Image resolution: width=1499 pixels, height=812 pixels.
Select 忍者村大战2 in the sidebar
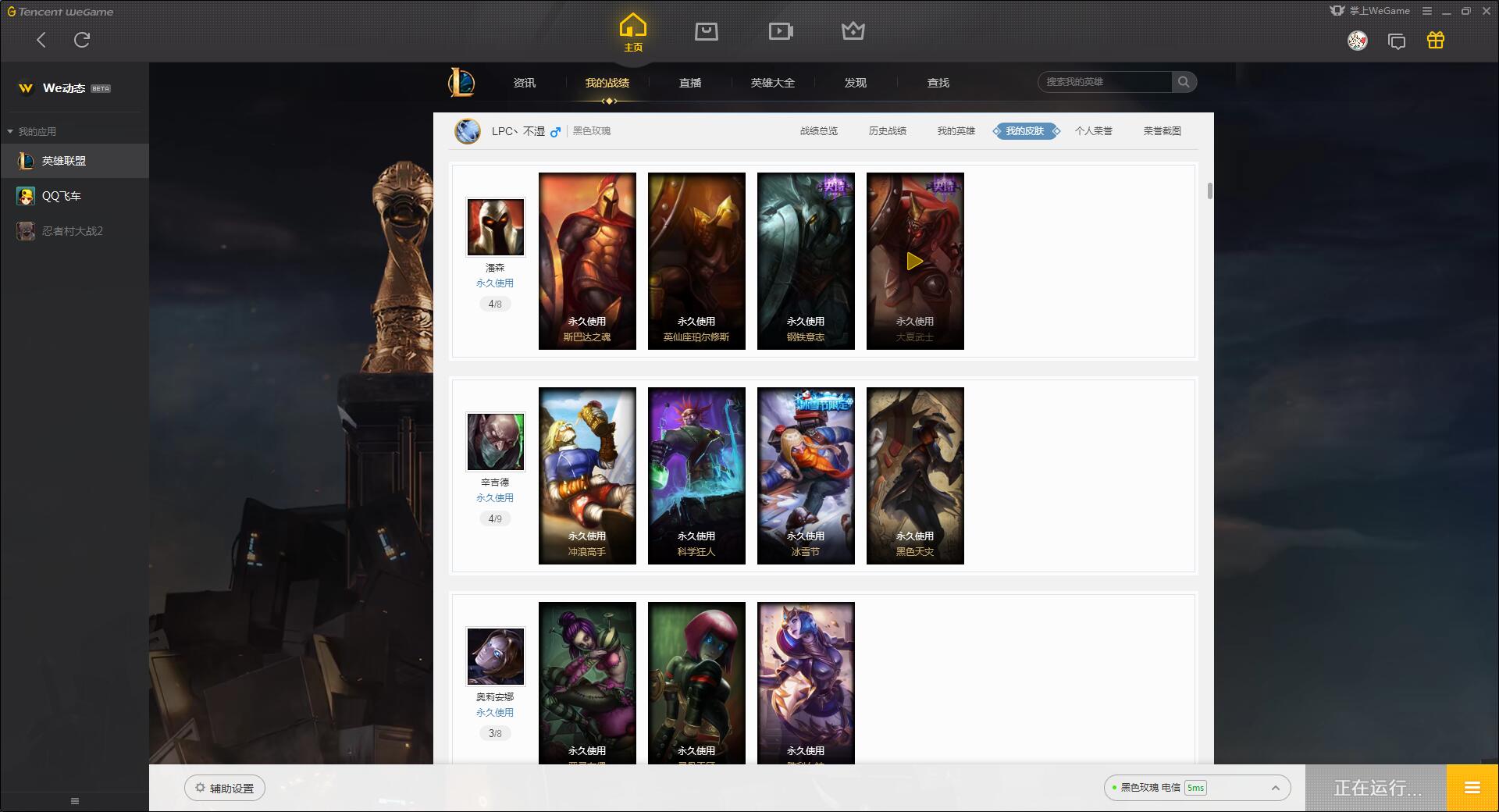tap(74, 231)
